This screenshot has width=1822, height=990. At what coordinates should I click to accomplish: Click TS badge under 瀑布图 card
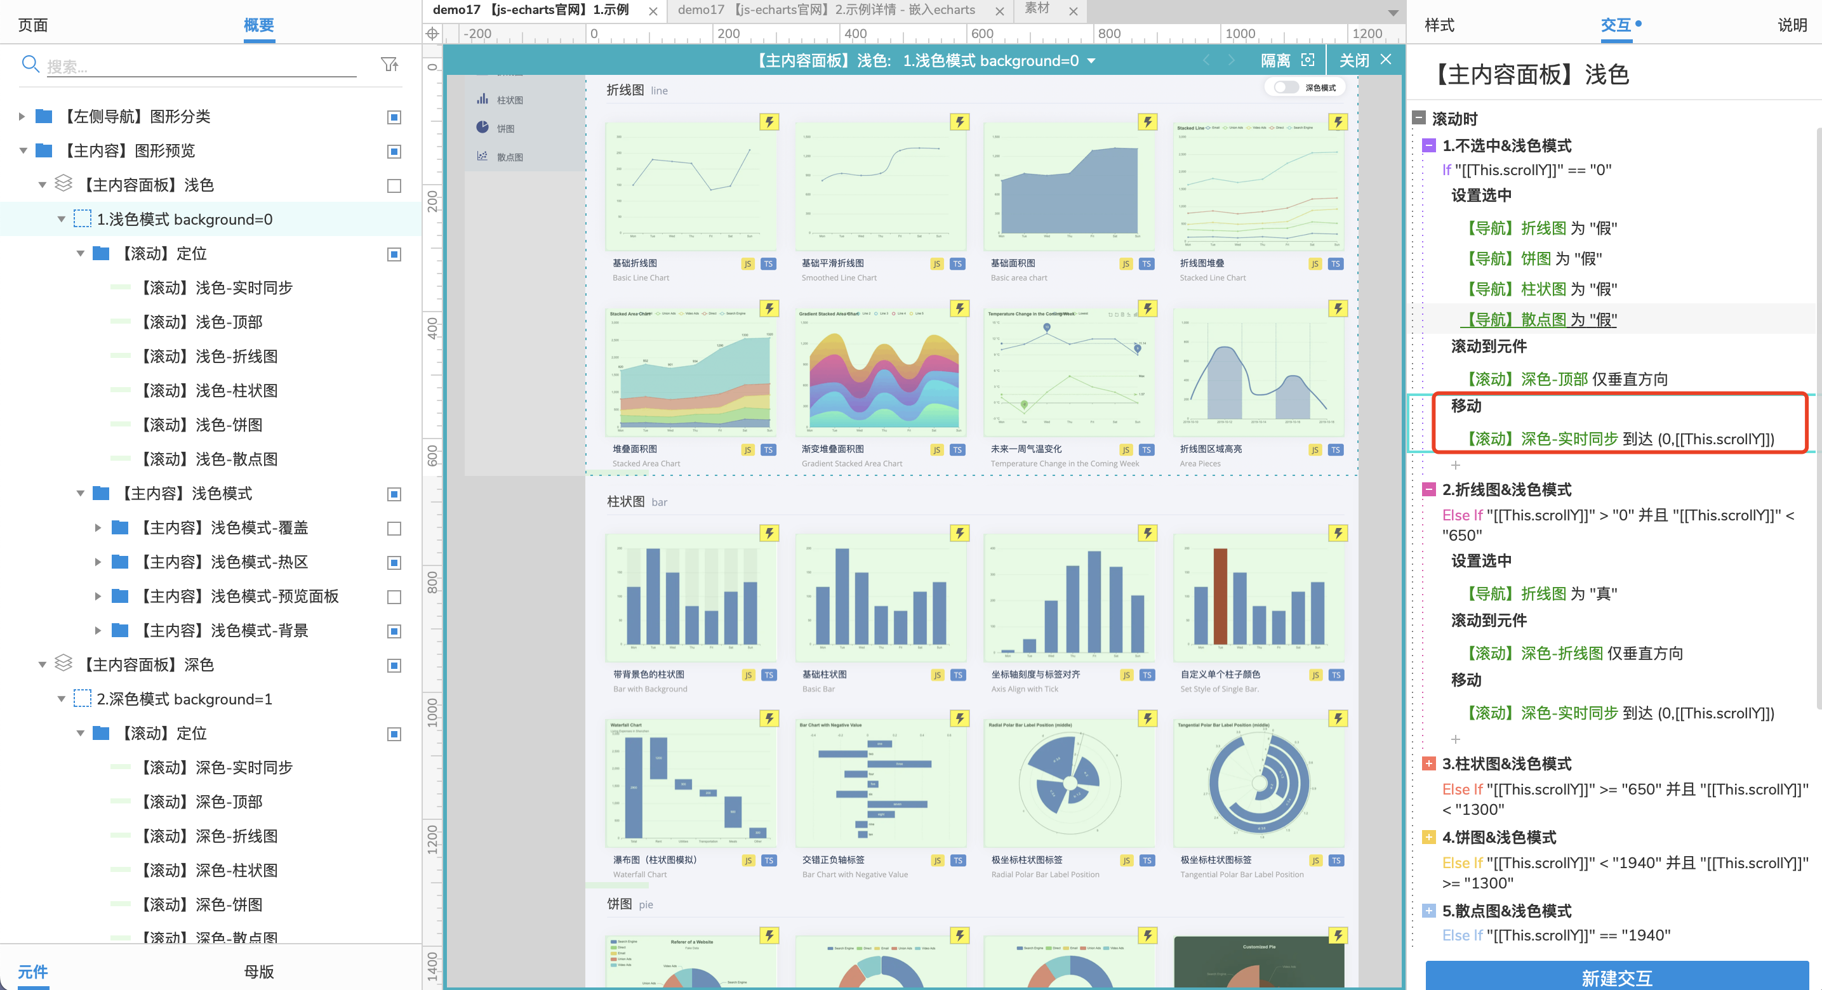[x=768, y=861]
